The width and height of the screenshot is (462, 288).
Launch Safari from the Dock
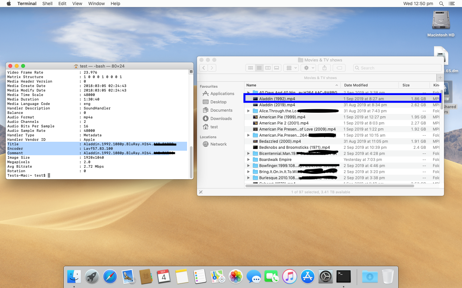click(110, 276)
